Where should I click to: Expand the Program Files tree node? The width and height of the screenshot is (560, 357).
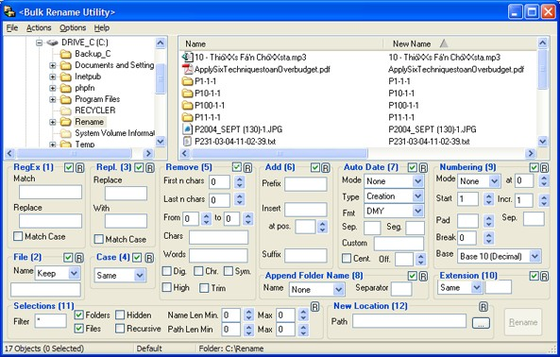point(53,99)
